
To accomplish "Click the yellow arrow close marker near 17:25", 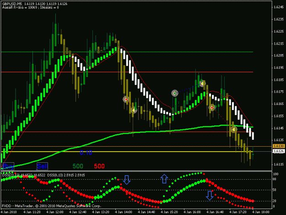I will (x=234, y=129).
